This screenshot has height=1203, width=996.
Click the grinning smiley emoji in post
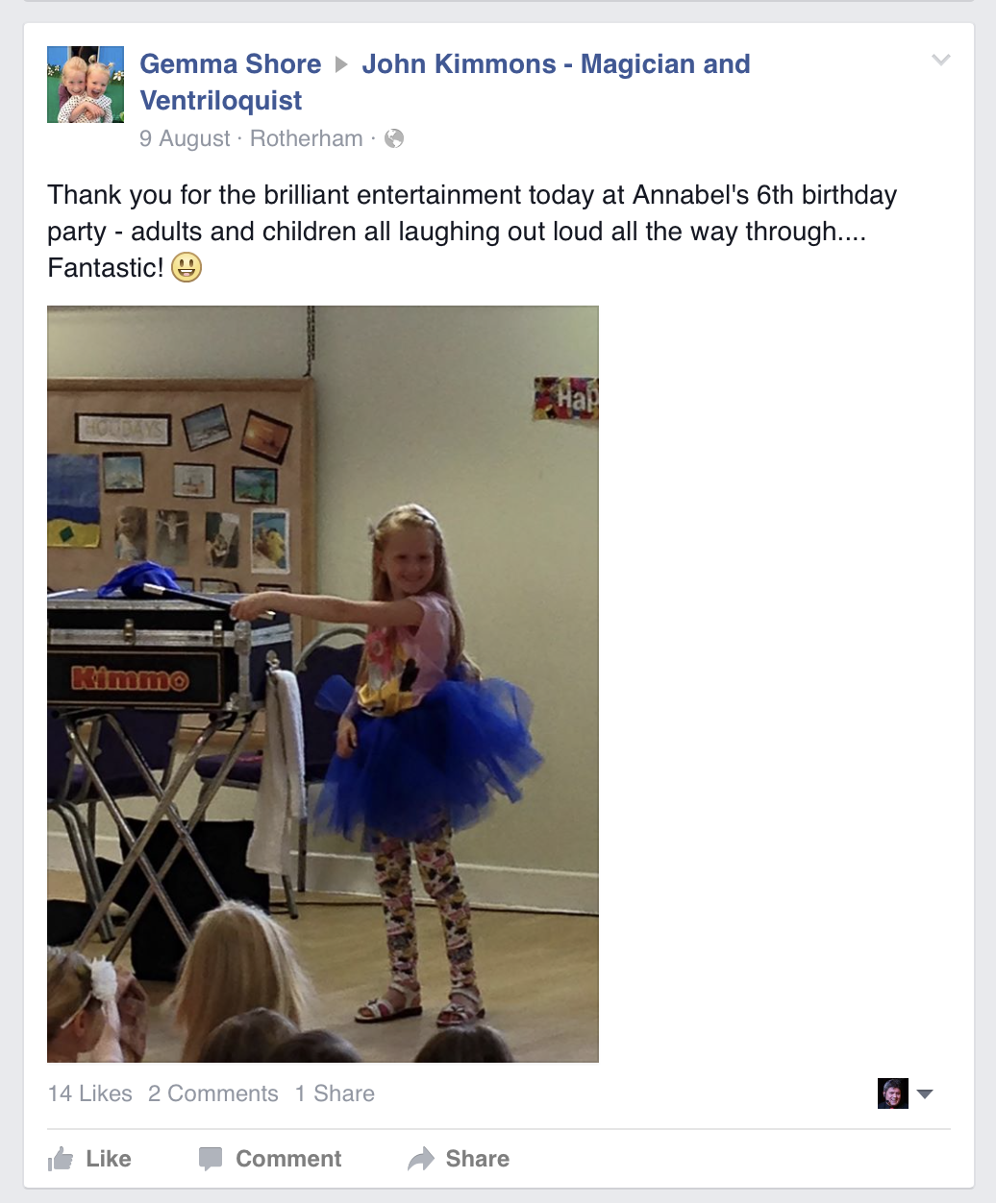[187, 267]
